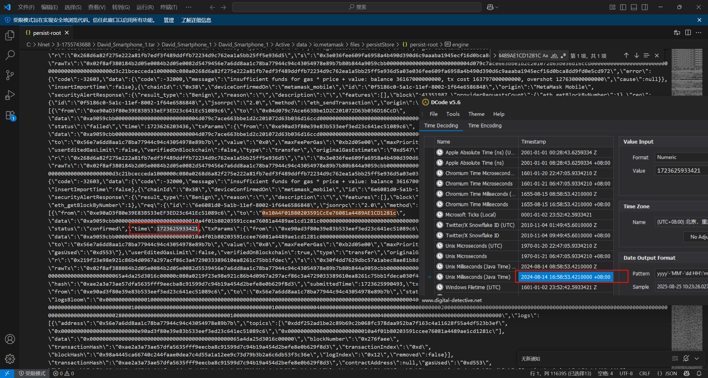Expand replace field in find widget
Viewport: 708px width, 378px height.
[x=495, y=56]
